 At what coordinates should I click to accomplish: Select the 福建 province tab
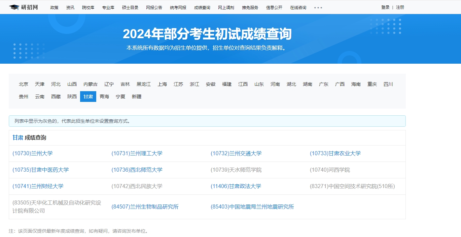pos(227,84)
